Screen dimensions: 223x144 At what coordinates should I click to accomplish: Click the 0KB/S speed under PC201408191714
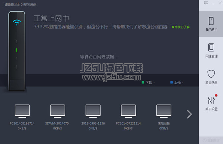tap(22, 128)
